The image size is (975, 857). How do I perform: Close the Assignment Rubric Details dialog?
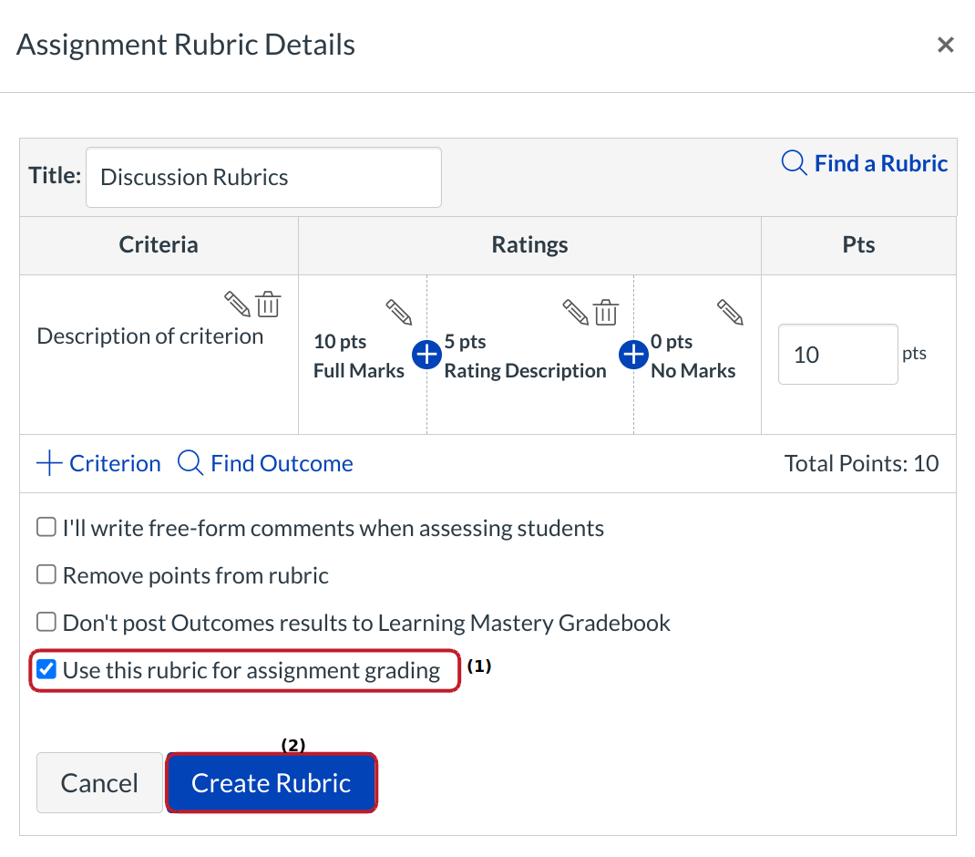(x=945, y=45)
